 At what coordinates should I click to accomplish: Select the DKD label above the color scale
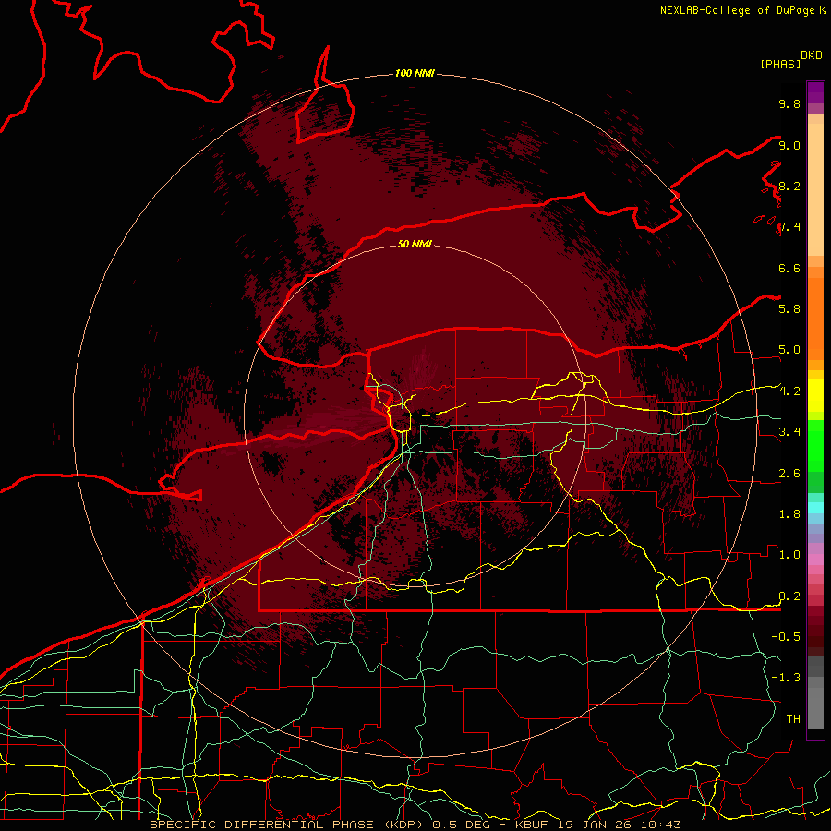point(812,55)
